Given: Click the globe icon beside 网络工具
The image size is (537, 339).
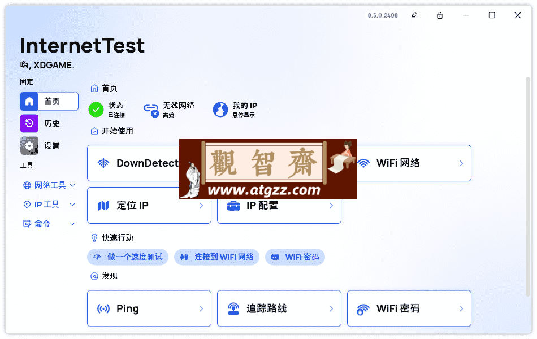Looking at the screenshot, I should tap(27, 185).
